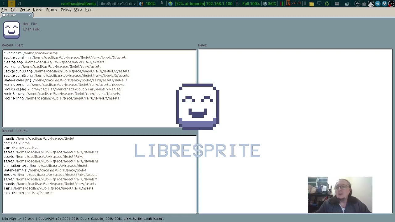Screen dimensions: 395x222
Task: Click the battery Full 100% indicator
Action: point(251,4)
